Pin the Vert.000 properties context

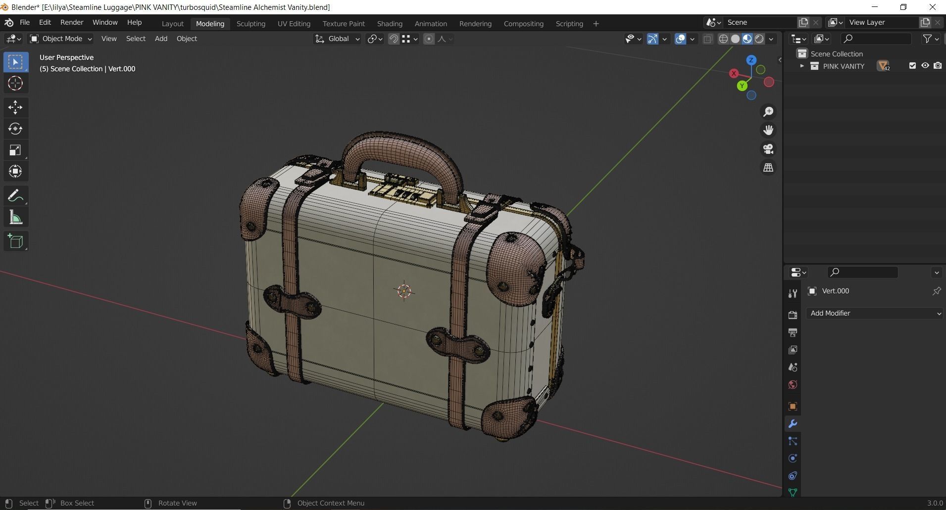click(937, 291)
